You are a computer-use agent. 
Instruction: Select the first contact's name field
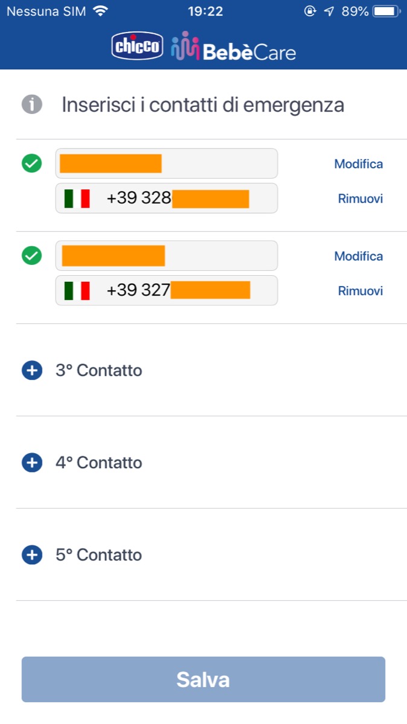pos(167,164)
